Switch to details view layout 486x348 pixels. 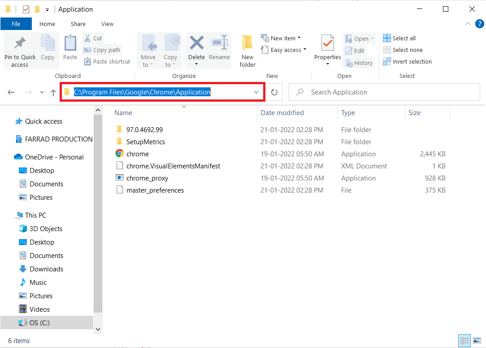(x=464, y=341)
